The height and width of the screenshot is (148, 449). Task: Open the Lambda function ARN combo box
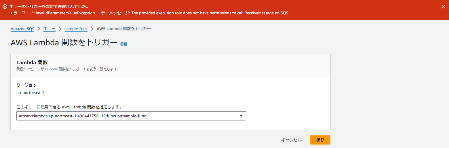[127, 116]
